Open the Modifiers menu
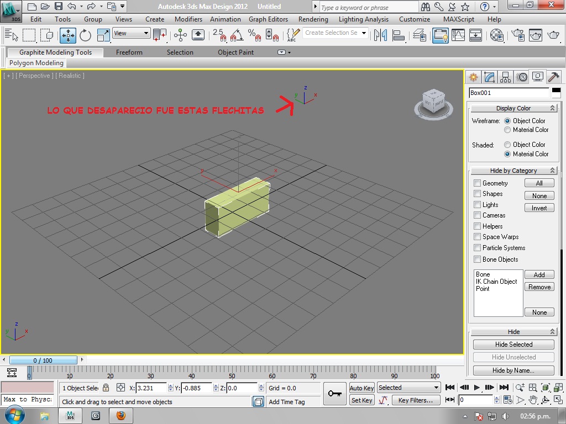Viewport: 566px width, 424px height. (x=188, y=19)
